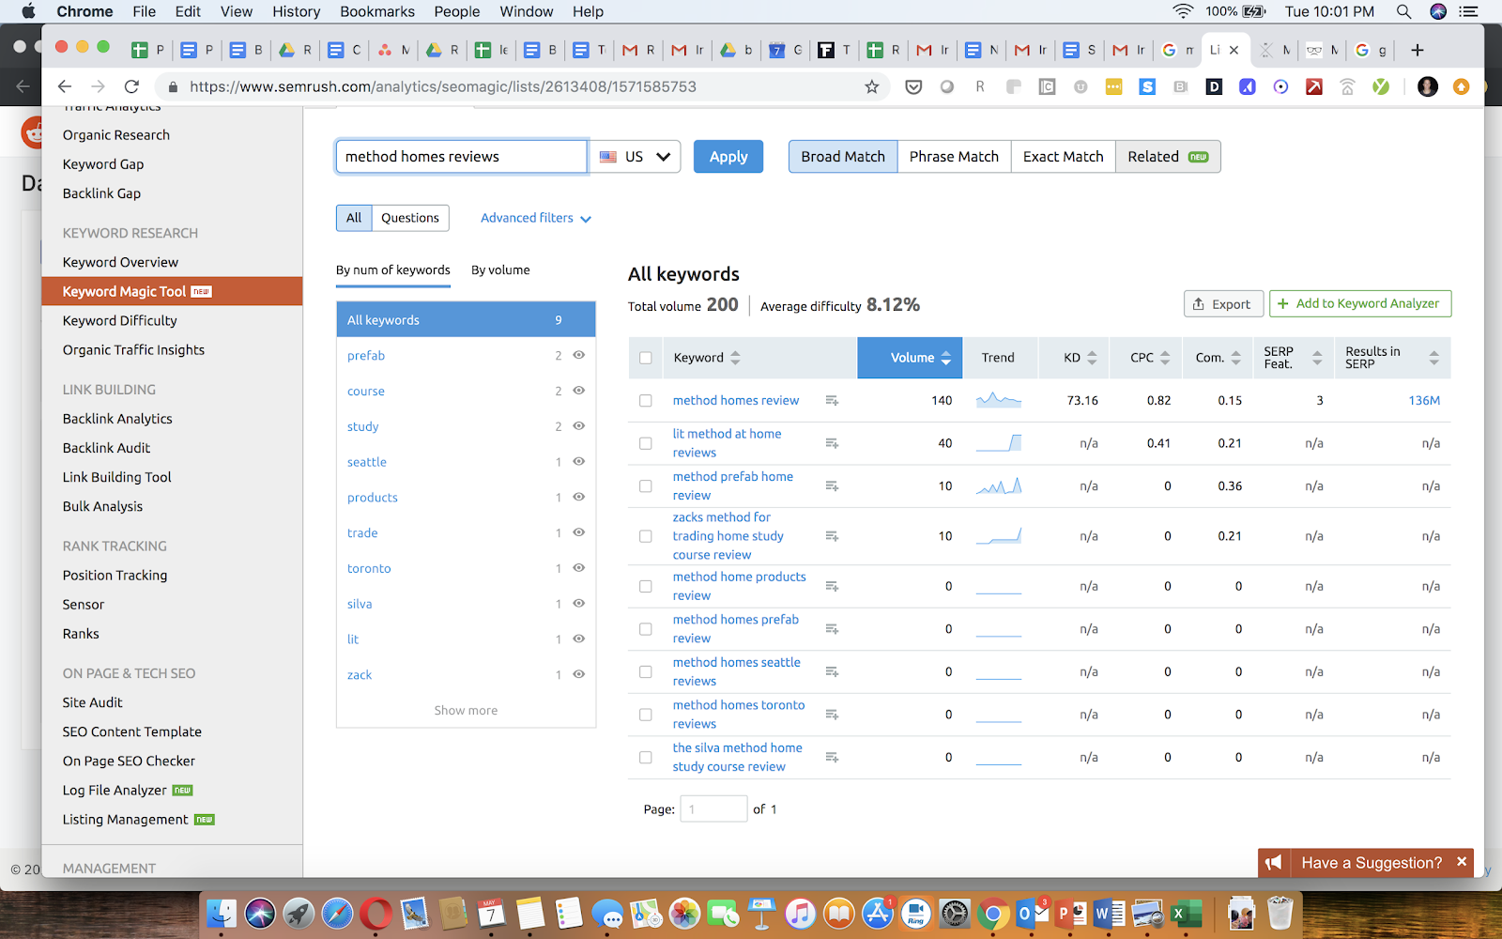This screenshot has height=939, width=1502.
Task: Bookmark this page with the star icon
Action: click(872, 86)
